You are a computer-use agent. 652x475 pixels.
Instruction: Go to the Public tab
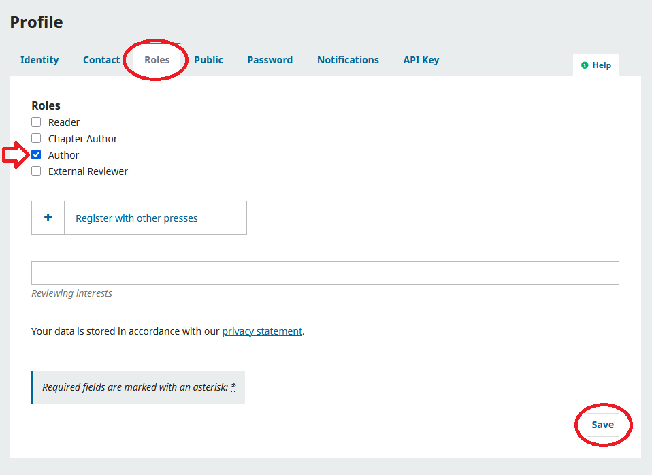208,60
